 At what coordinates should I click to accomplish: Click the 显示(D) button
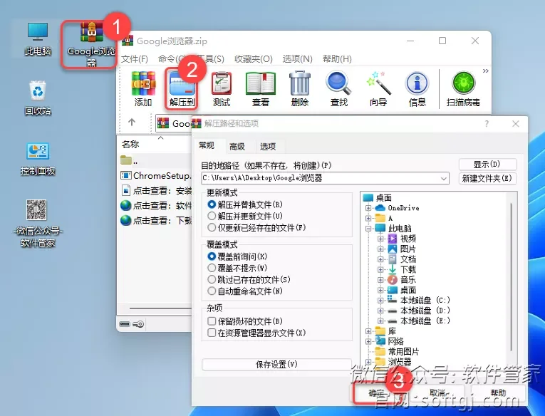point(487,164)
